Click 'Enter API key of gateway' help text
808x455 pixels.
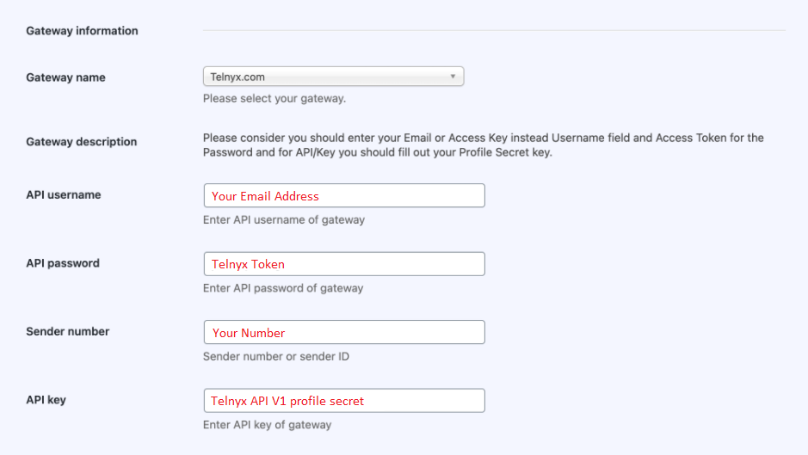click(267, 425)
